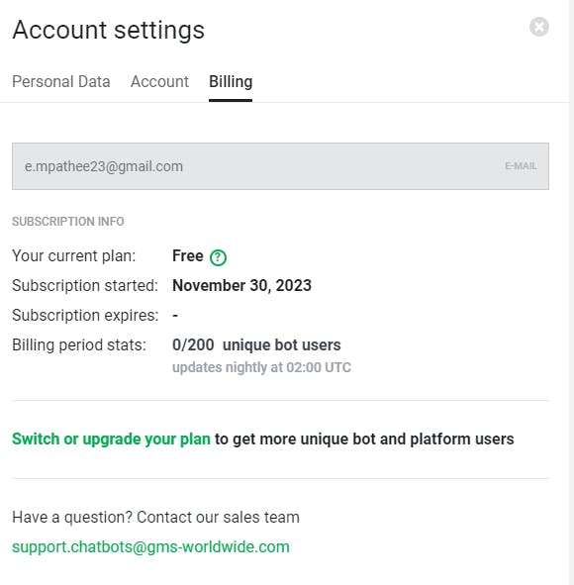Click the Subscription expires label

coord(85,316)
